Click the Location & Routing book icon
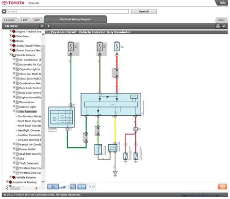The width and height of the screenshot is (230, 199). pos(11,182)
